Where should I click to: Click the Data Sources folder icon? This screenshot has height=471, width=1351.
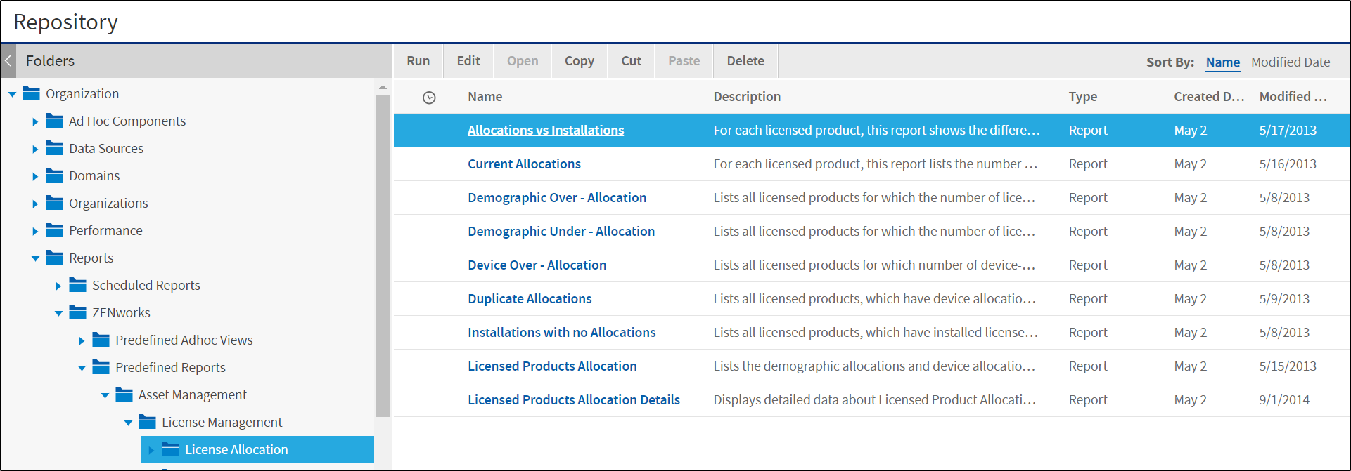pos(55,148)
